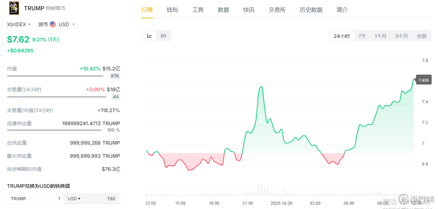Open converter USD currency dropdown

pos(74,199)
